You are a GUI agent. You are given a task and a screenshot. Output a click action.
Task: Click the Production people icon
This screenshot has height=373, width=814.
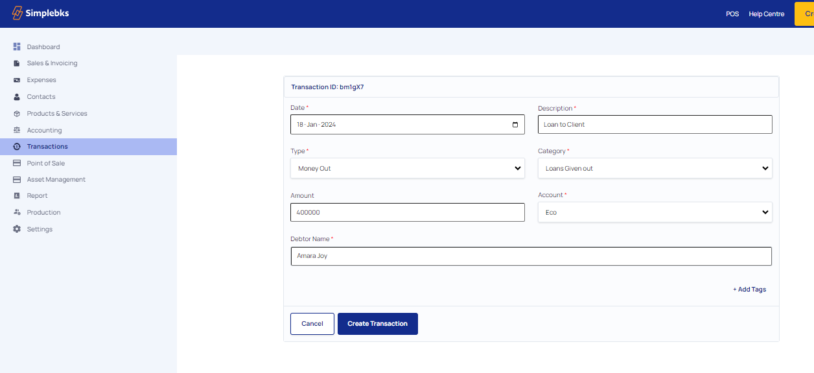[x=17, y=212]
